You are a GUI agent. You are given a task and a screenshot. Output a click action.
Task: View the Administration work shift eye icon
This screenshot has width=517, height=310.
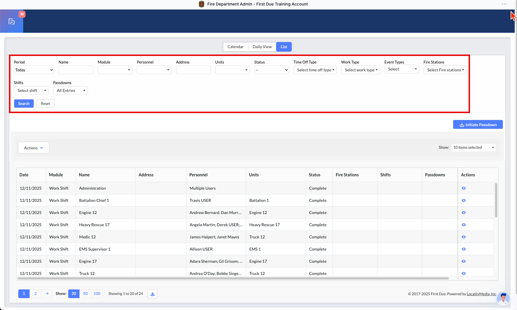point(464,188)
